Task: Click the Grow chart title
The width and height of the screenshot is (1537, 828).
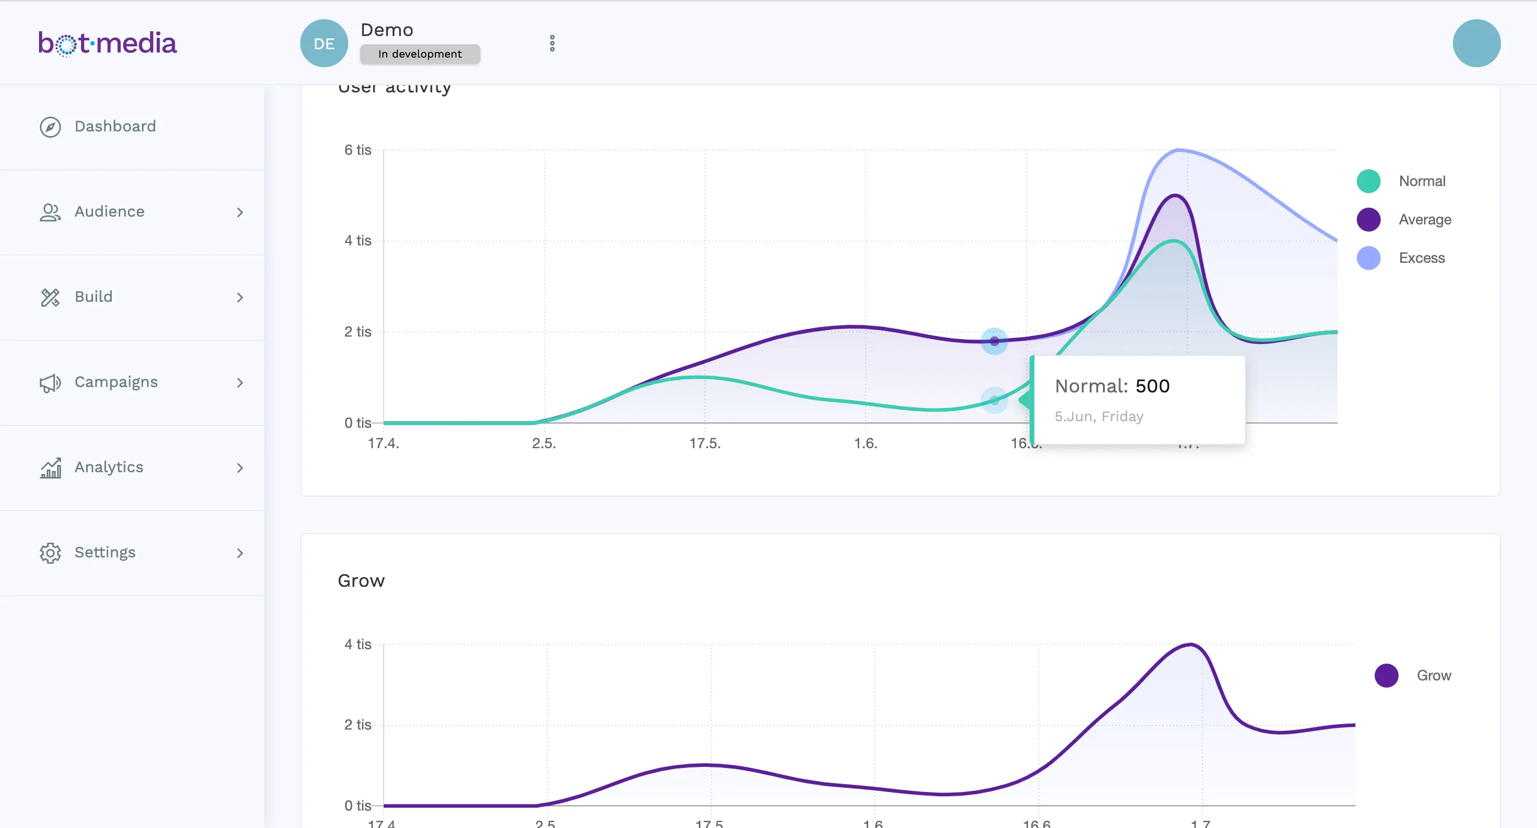Action: click(361, 581)
